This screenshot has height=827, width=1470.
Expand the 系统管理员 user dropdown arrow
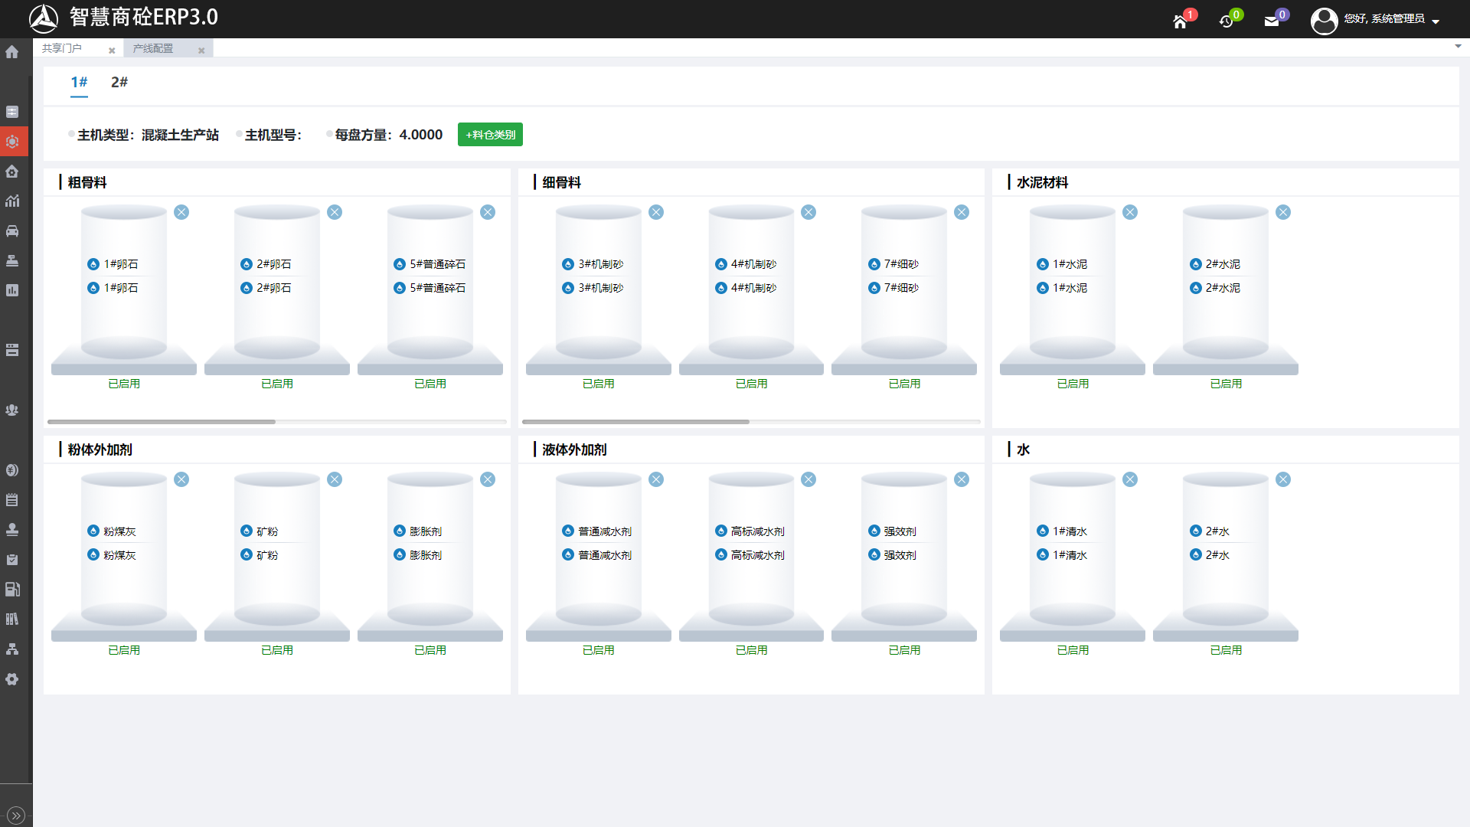[1436, 21]
